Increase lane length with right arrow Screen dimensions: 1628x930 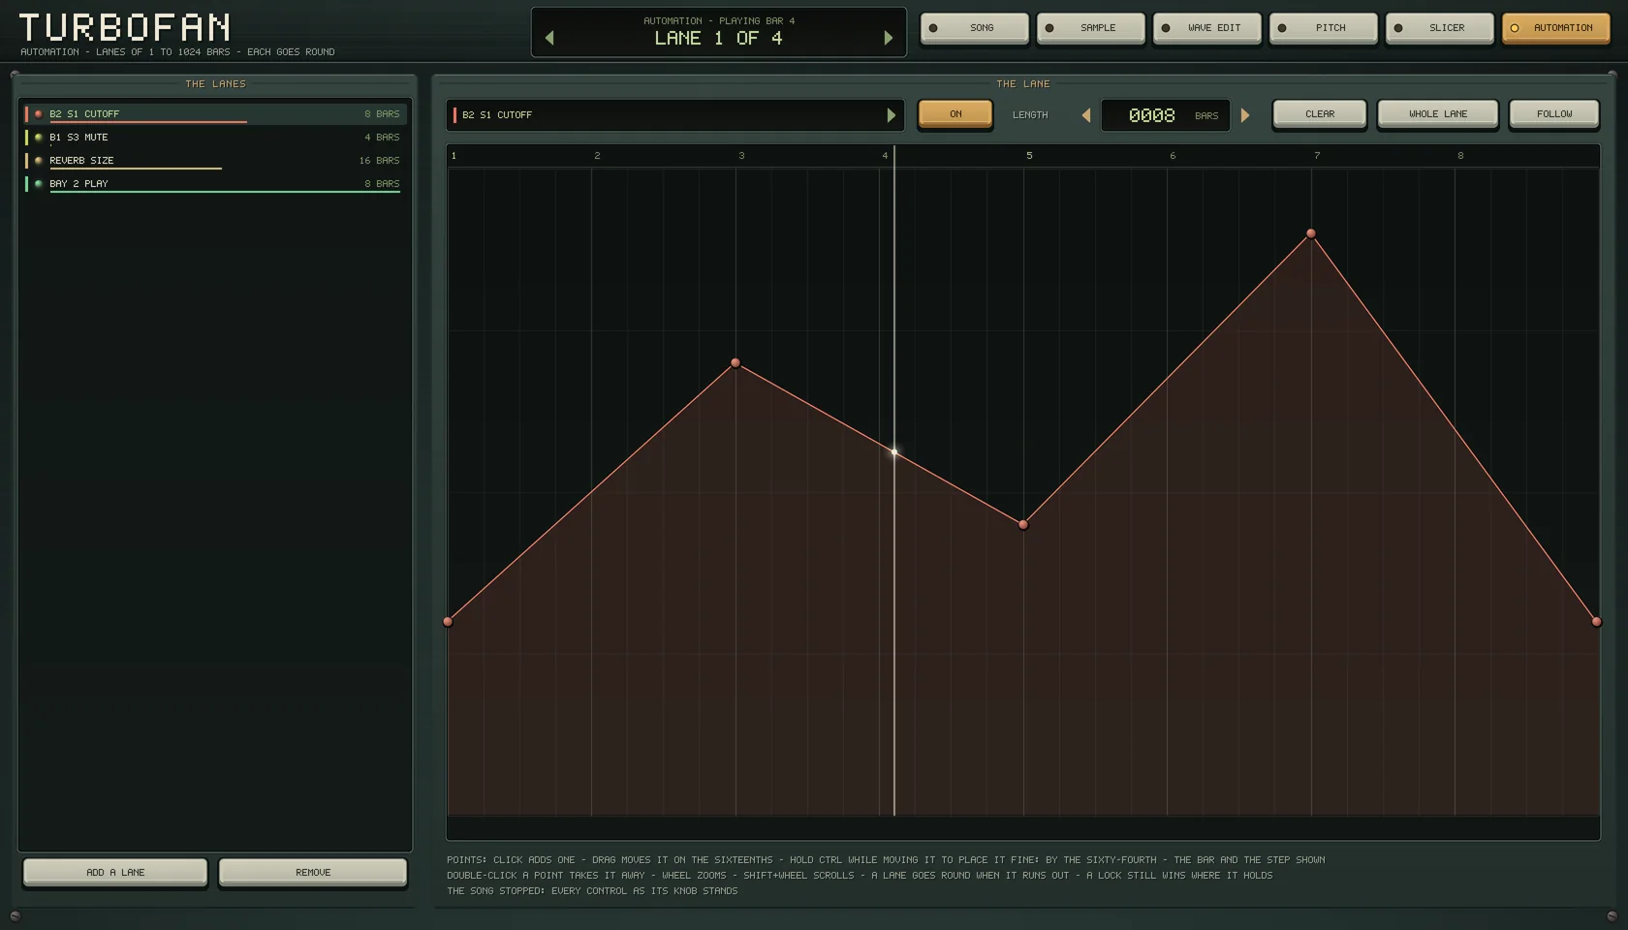(x=1245, y=115)
